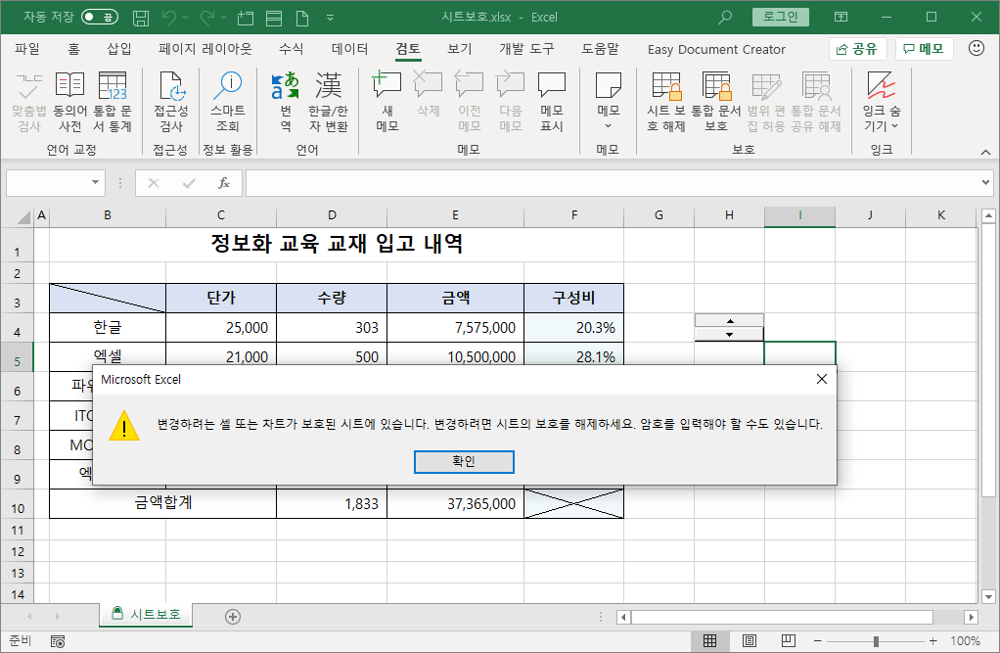Switch to Page Layout view in status bar
Screen dimensions: 1000x653
click(x=750, y=640)
